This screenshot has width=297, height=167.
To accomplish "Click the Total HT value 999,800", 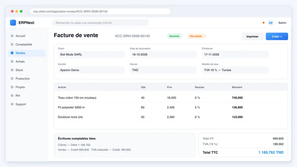I will (x=278, y=139).
